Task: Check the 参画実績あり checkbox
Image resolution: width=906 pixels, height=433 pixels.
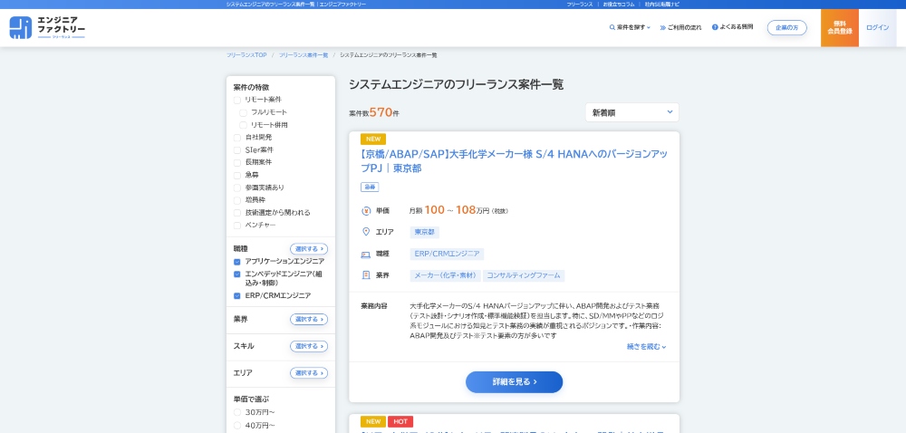Action: (x=236, y=188)
